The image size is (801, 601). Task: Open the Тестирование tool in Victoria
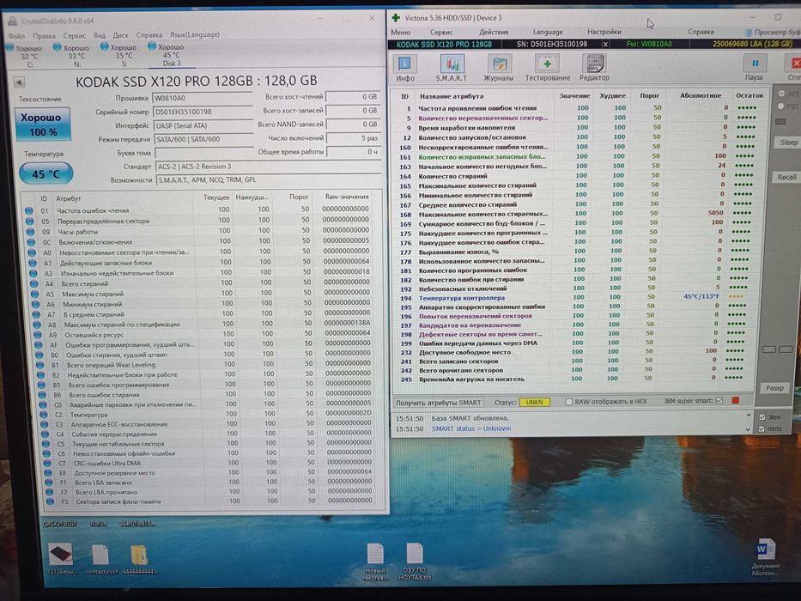tap(547, 69)
